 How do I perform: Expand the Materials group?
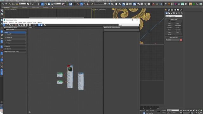click(15, 46)
